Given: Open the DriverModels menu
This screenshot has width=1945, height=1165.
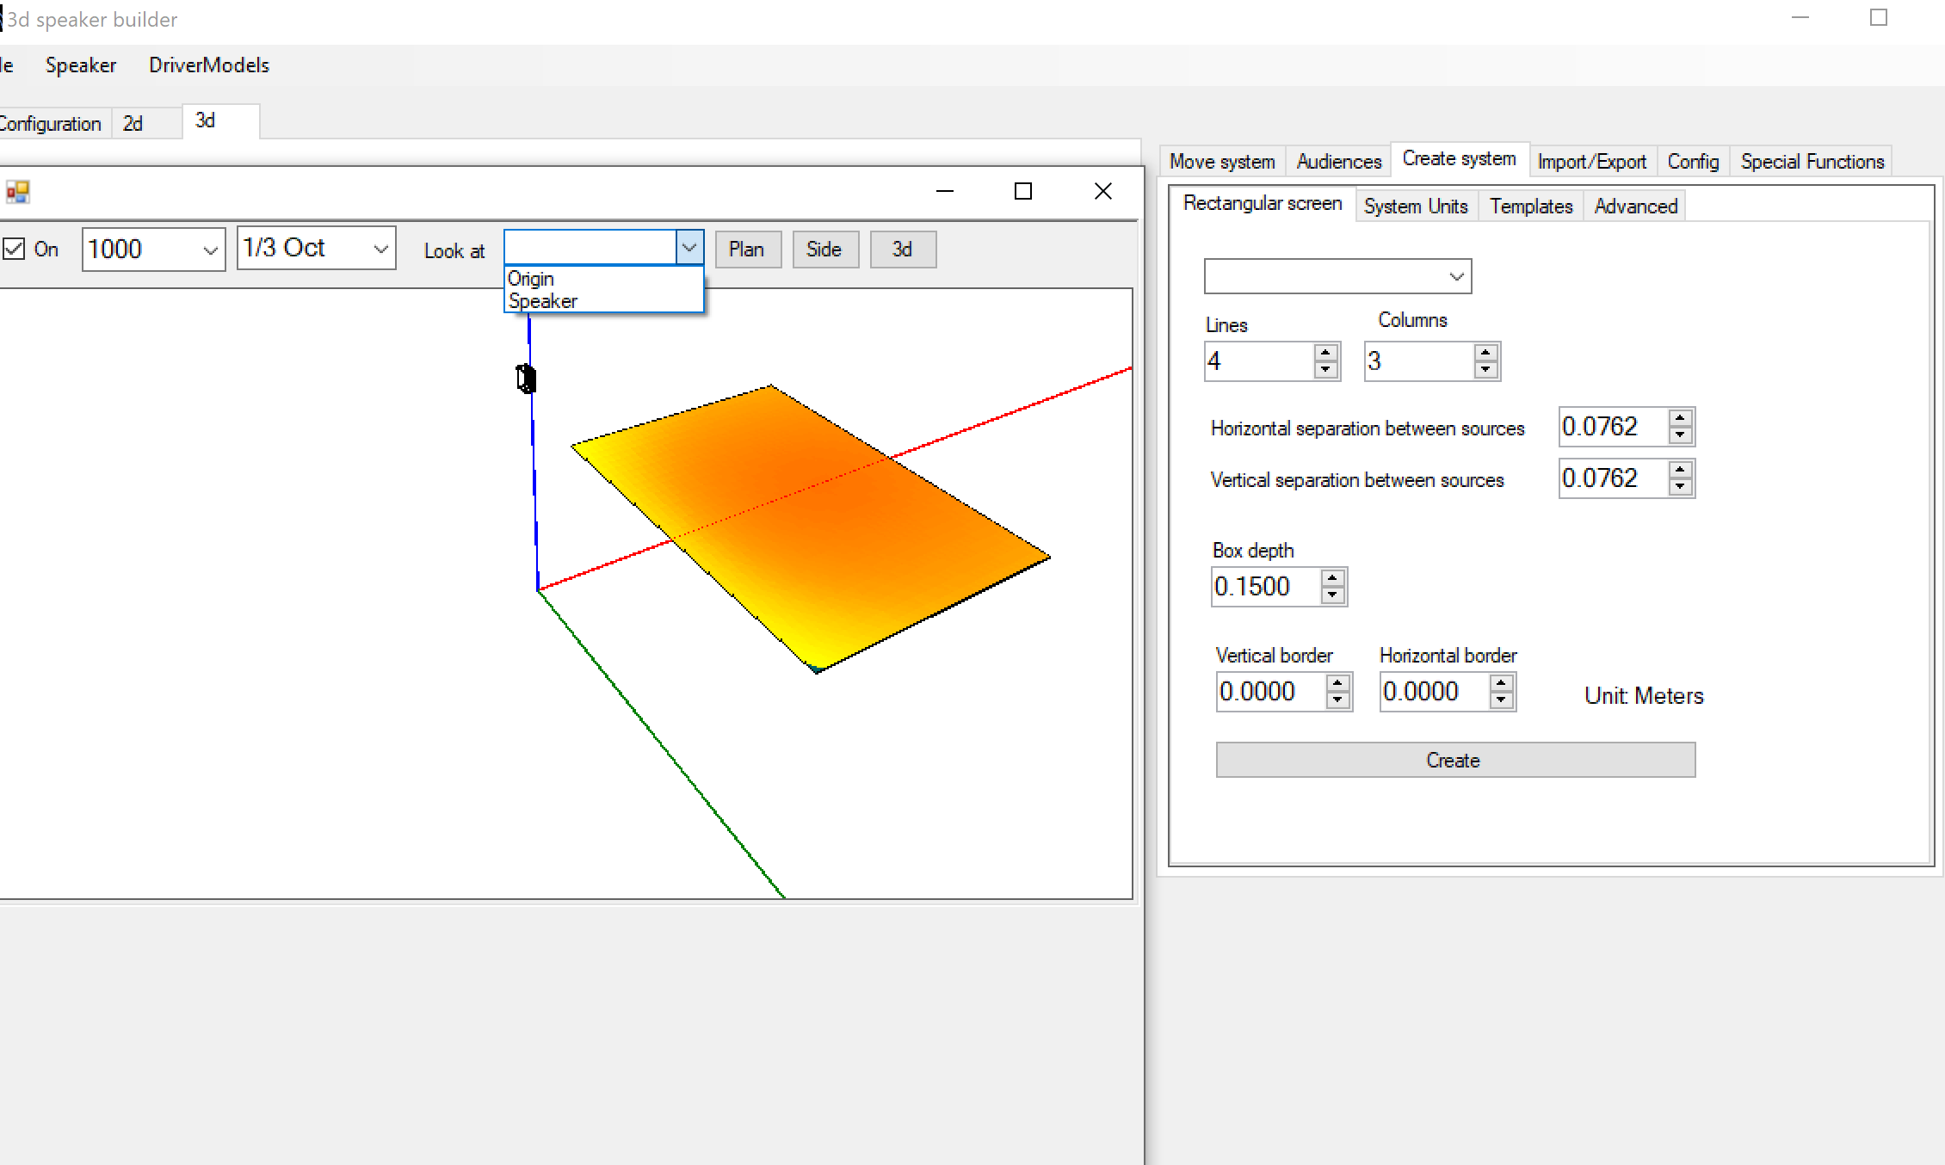Looking at the screenshot, I should [x=208, y=65].
